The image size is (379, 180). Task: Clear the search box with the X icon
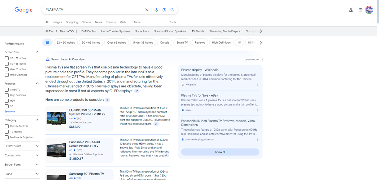point(147,10)
